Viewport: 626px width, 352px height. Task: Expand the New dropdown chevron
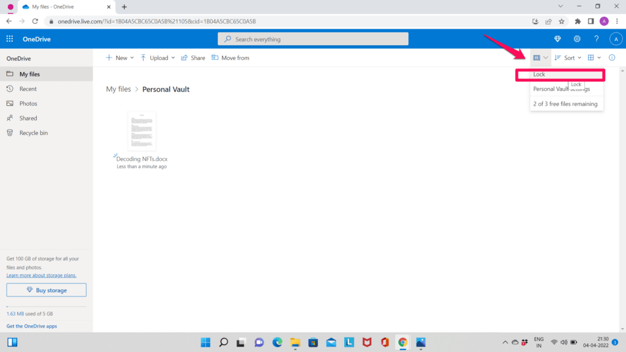(131, 57)
